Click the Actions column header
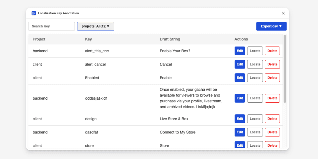The image size is (318, 159). coord(241,39)
